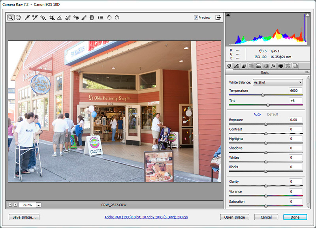This screenshot has width=316, height=228.
Task: Toggle the Preview checkbox
Action: tap(196, 17)
